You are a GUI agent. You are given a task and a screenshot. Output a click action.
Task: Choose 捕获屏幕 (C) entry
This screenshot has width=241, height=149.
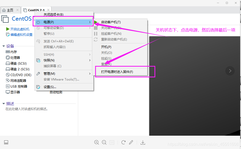(53, 66)
